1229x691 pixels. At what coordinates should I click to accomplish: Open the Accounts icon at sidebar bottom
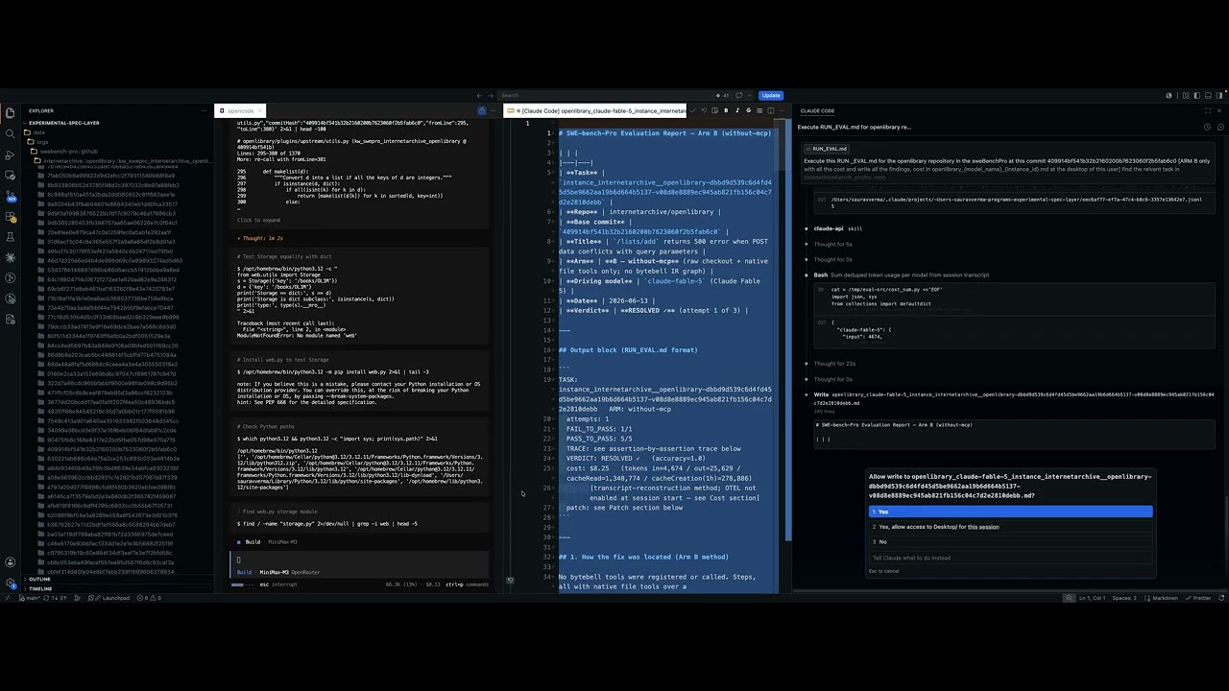(11, 562)
